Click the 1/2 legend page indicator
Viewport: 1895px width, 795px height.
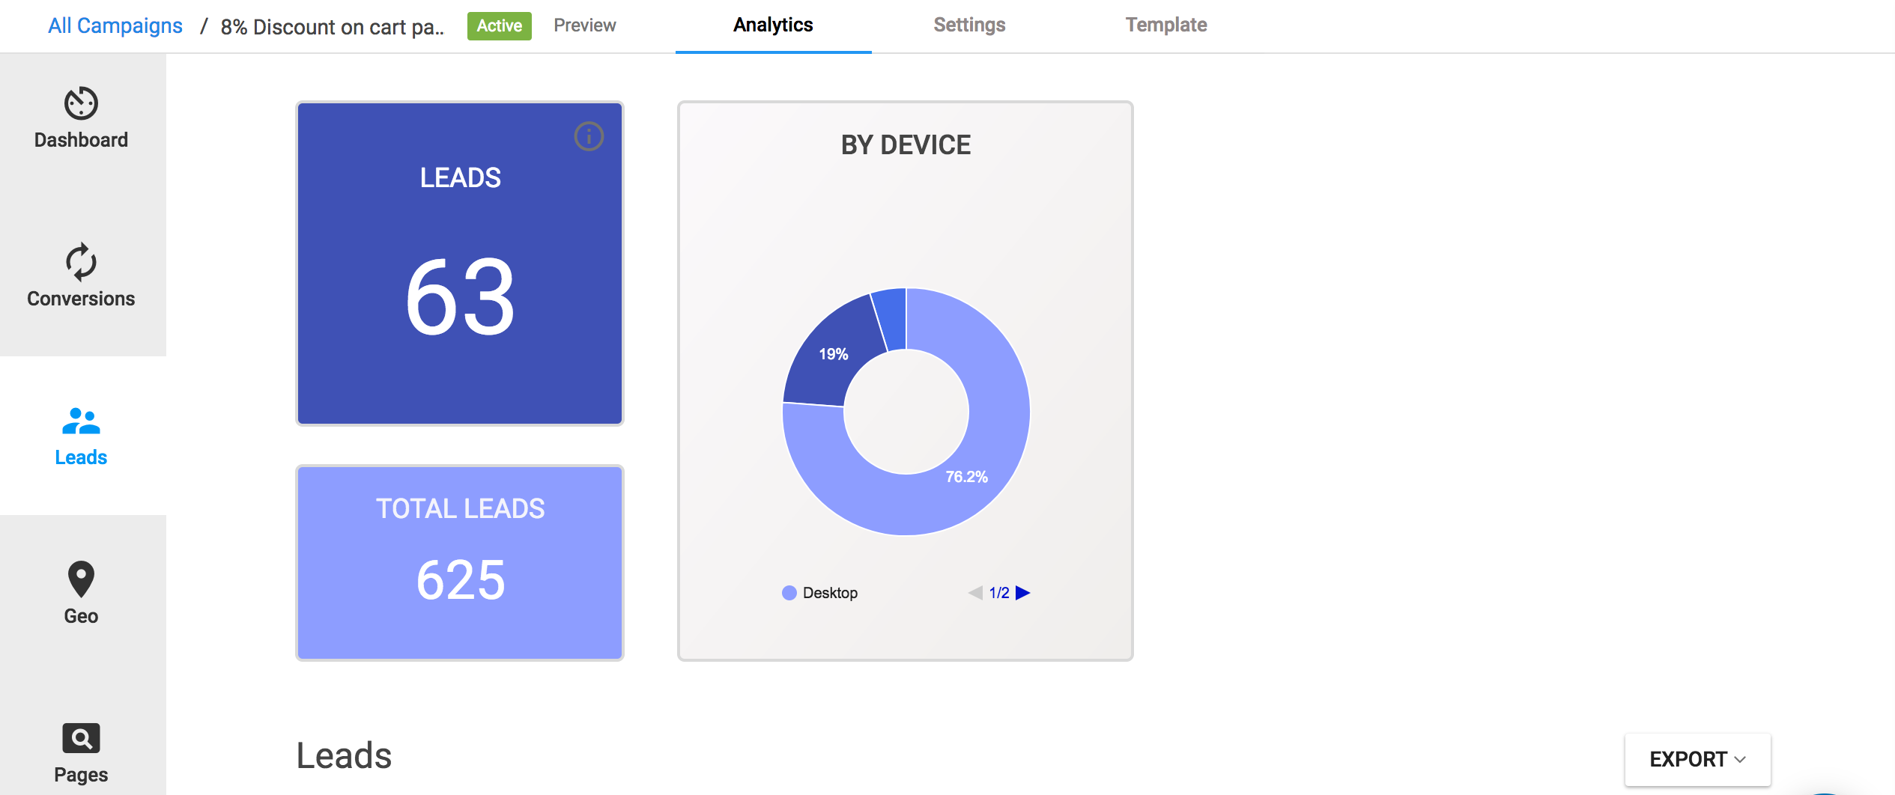999,593
